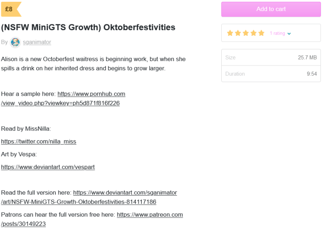The image size is (323, 228).
Task: Expand the ratings breakdown chevron
Action: point(289,34)
